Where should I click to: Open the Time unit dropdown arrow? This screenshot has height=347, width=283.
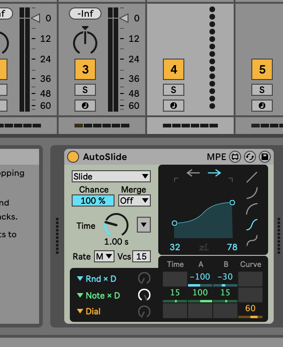click(x=144, y=225)
